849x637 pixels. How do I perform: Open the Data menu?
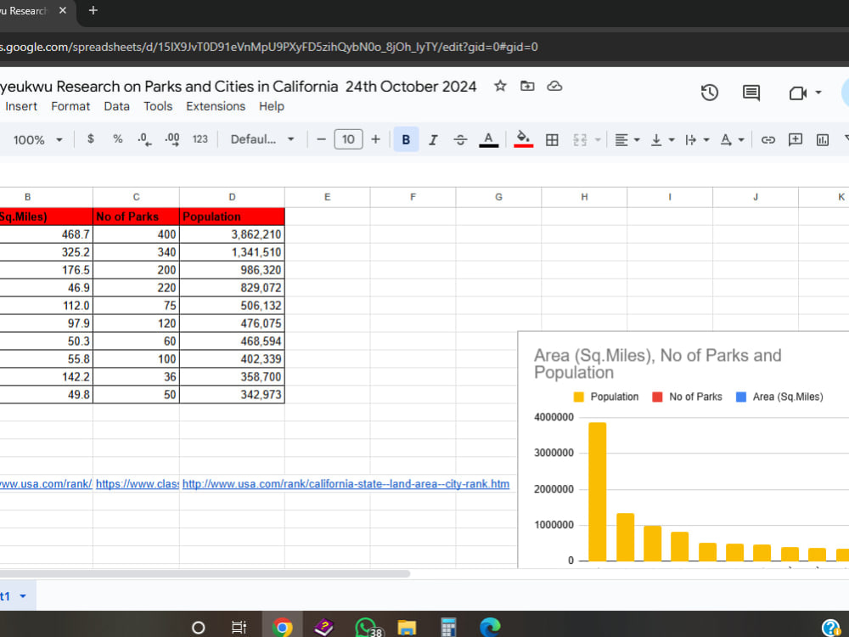[116, 106]
